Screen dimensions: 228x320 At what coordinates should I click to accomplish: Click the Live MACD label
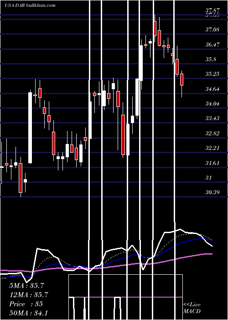(x=192, y=308)
